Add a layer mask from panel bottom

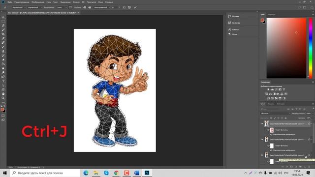coord(291,167)
